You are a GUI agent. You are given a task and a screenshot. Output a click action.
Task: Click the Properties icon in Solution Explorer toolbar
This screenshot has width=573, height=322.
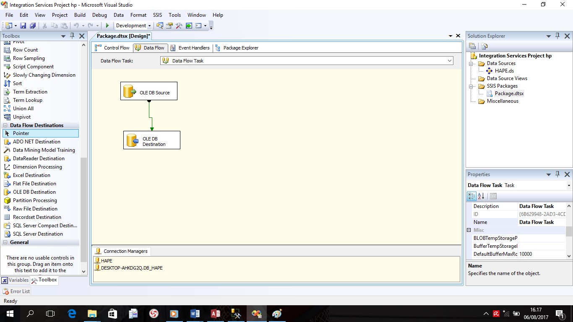472,46
